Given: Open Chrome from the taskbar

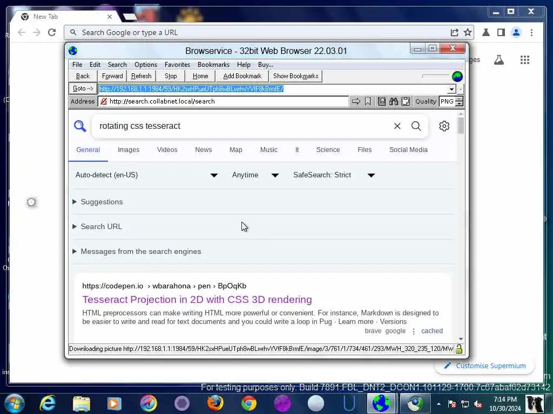Looking at the screenshot, I should pos(248,403).
